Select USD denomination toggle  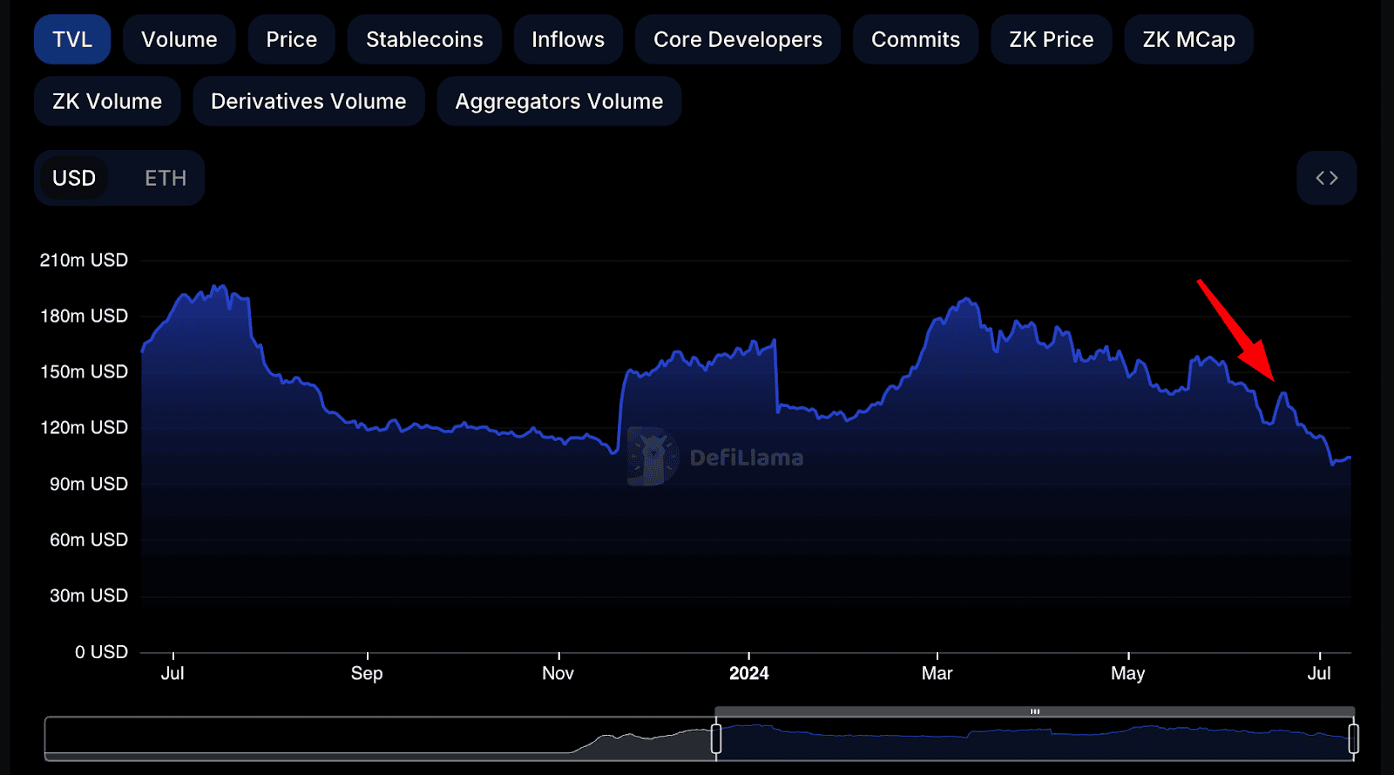coord(74,178)
